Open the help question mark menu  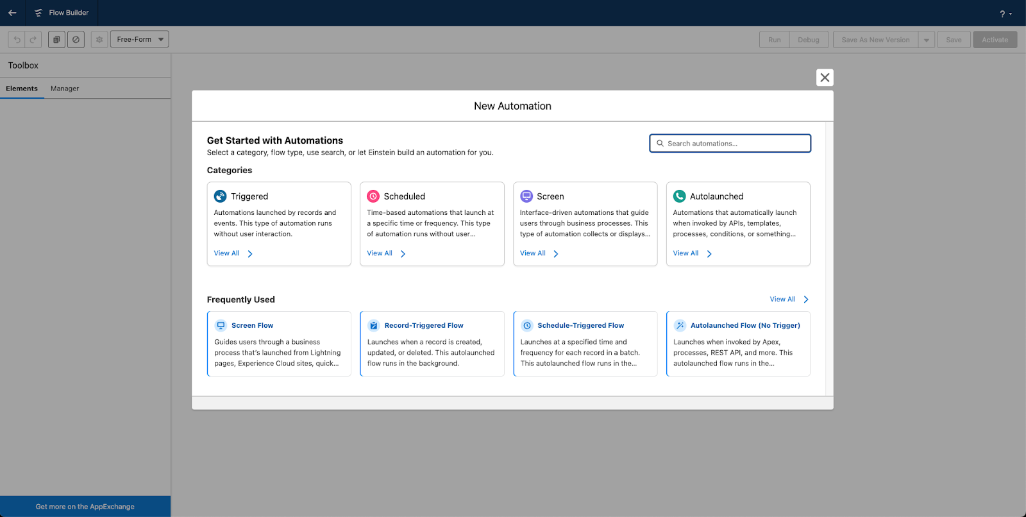pos(1005,13)
